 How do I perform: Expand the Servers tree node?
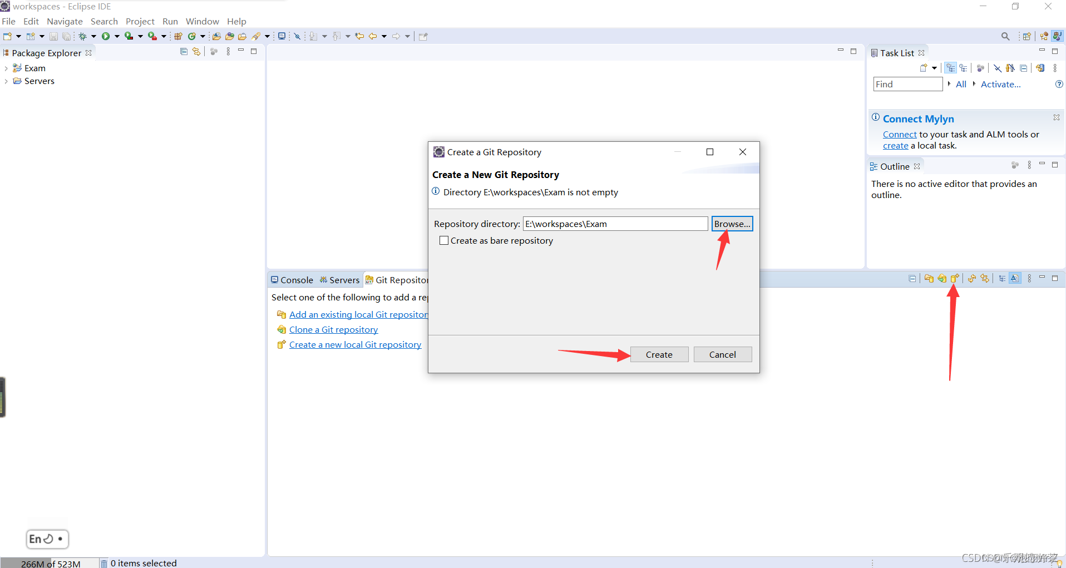(6, 81)
